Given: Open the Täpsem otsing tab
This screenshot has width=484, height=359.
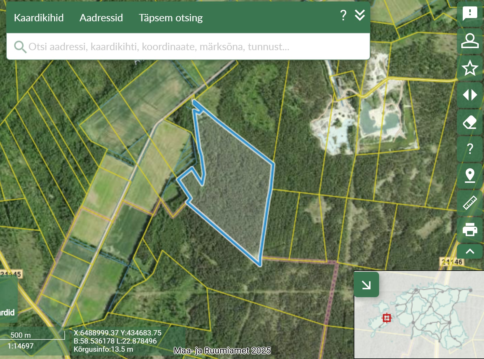Looking at the screenshot, I should point(170,18).
